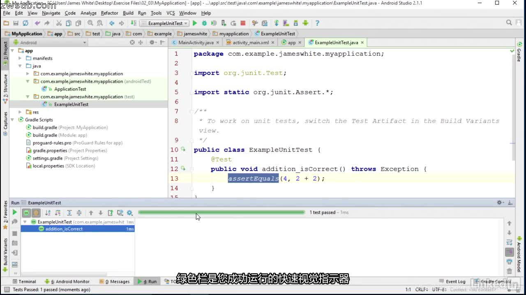Collapse the Gradle Scripts node
The width and height of the screenshot is (526, 295).
coord(12,120)
